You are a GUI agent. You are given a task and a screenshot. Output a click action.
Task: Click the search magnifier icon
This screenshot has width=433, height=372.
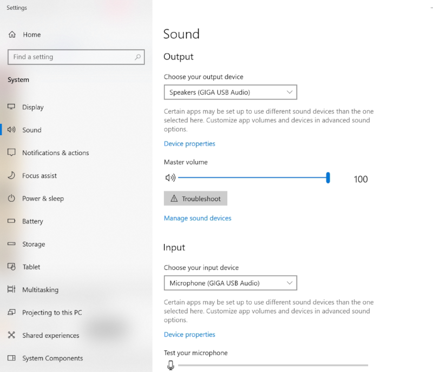[x=137, y=57]
